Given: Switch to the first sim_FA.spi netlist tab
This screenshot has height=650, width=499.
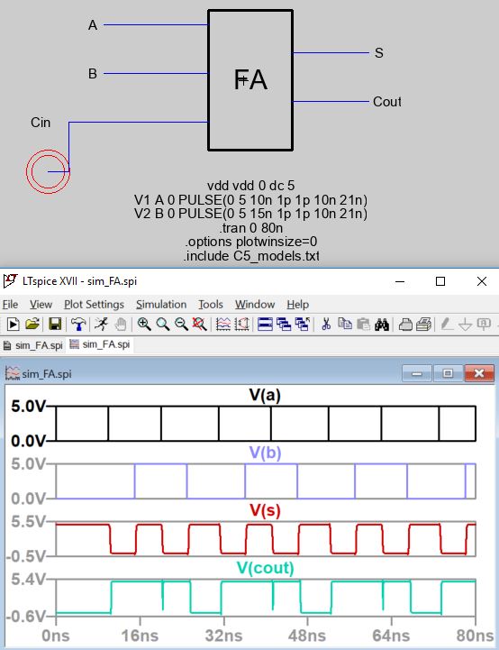Looking at the screenshot, I should [x=33, y=345].
